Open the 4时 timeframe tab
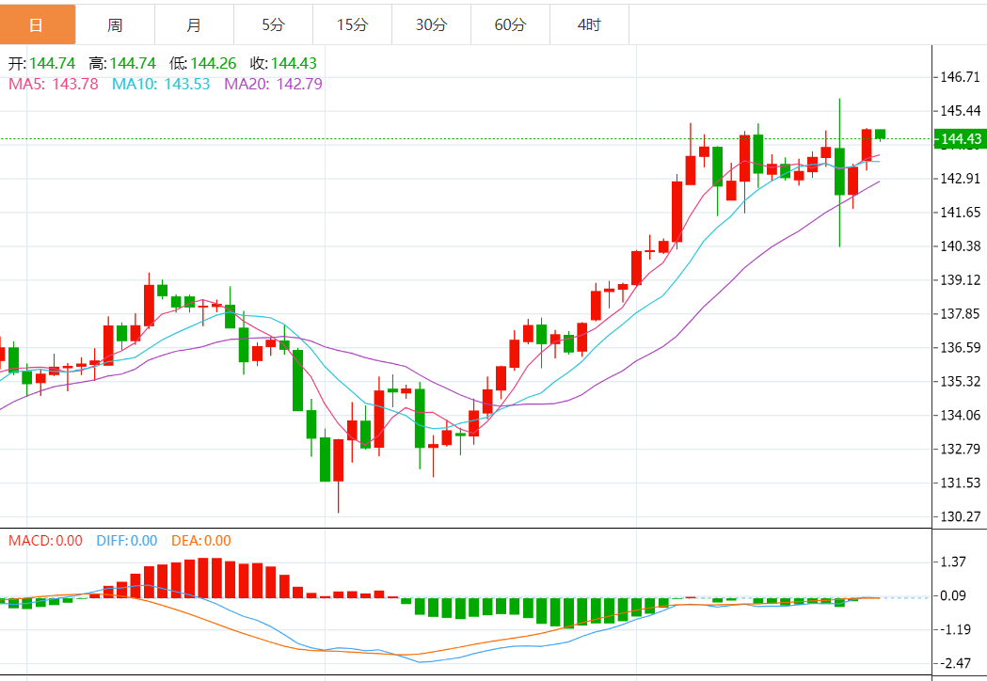Image resolution: width=987 pixels, height=681 pixels. coord(589,24)
